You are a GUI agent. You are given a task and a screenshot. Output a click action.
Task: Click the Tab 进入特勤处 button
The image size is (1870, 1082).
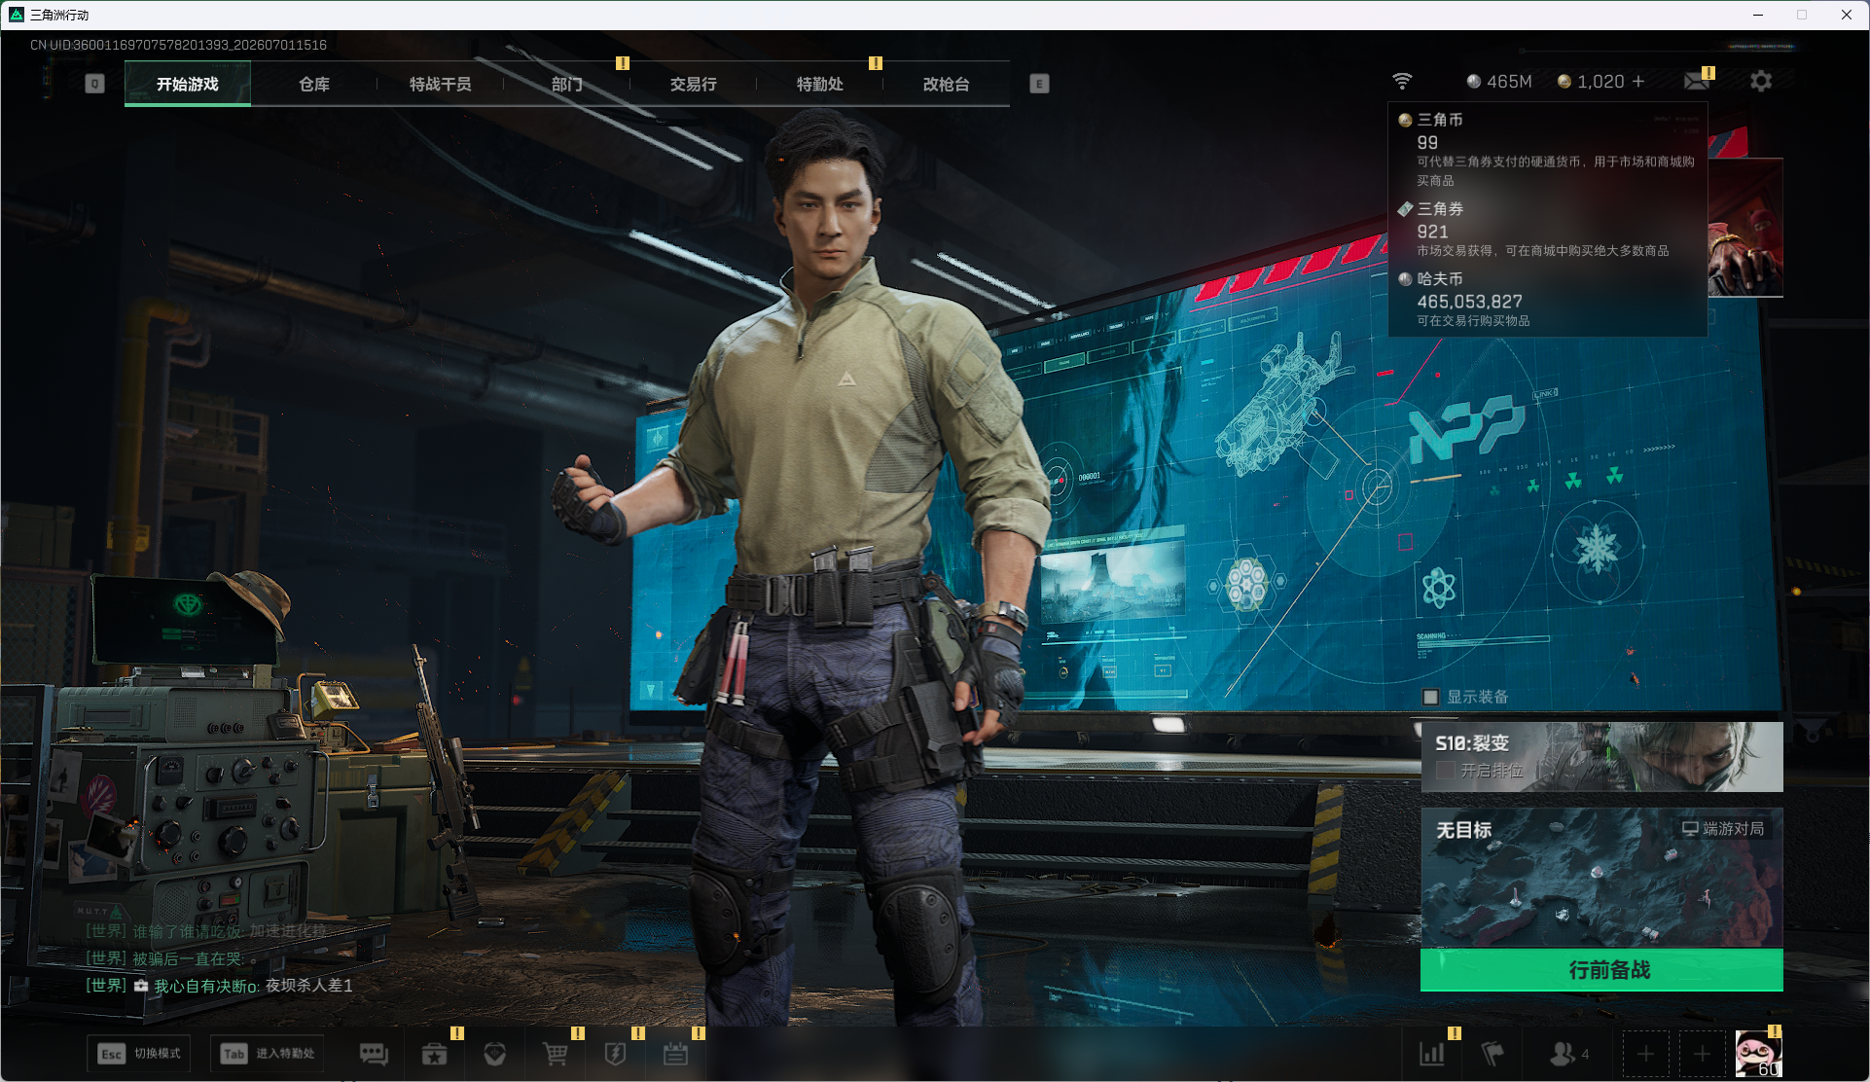tap(268, 1054)
